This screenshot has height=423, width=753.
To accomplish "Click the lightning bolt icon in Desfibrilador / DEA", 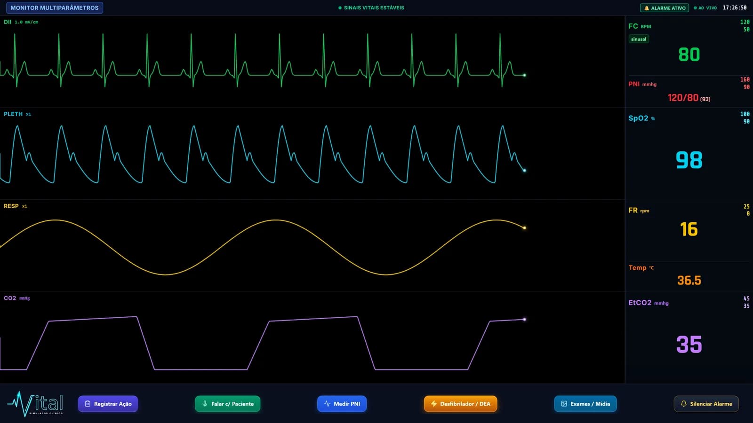I will (x=434, y=404).
